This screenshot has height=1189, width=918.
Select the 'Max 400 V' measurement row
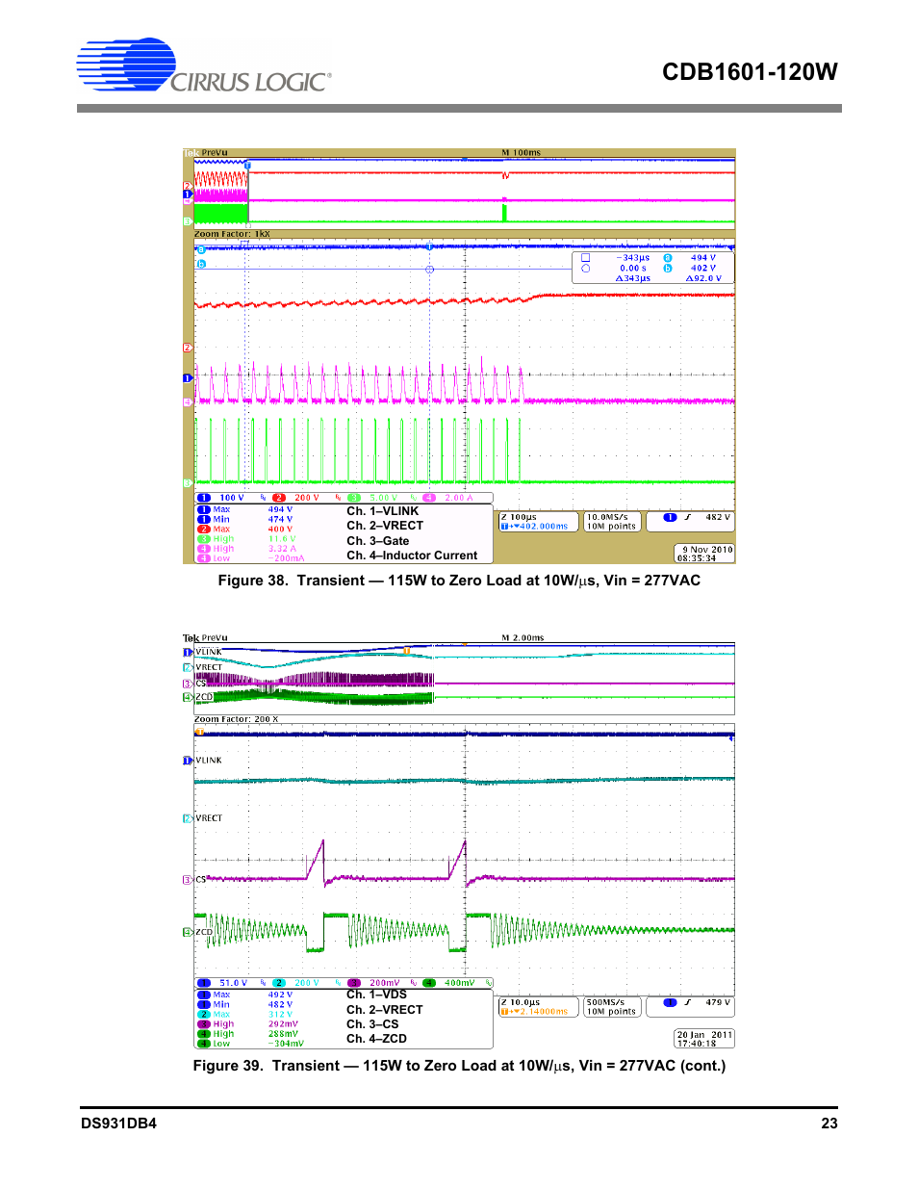coord(245,529)
